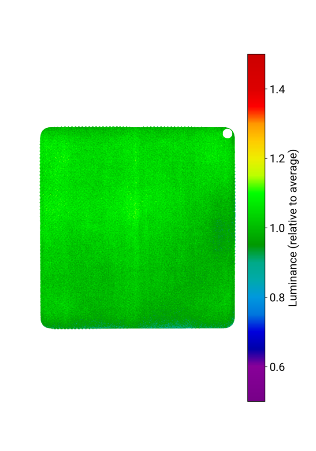Click the very top end of color bar
316x451 pixels.
[256, 56]
